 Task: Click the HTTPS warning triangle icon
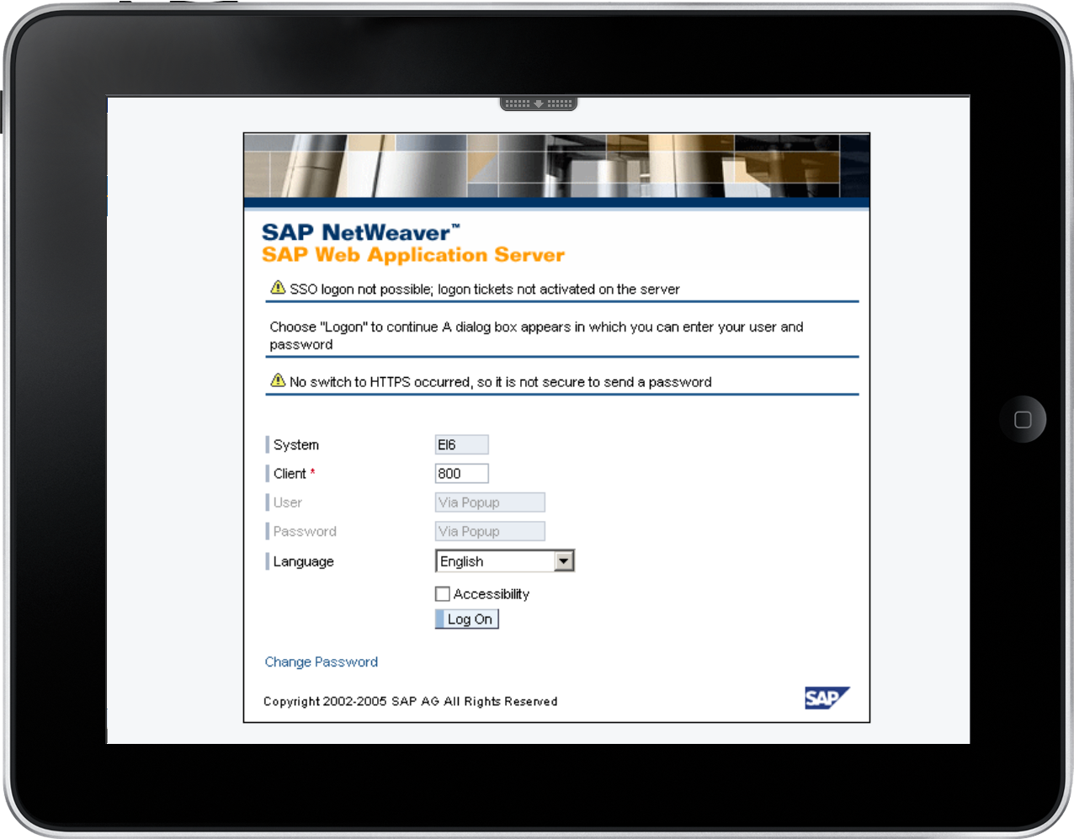278,380
